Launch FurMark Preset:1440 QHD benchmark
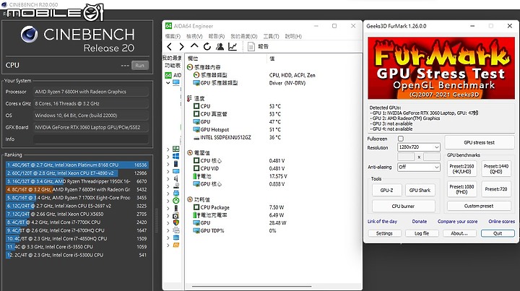The height and width of the screenshot is (291, 520). 495,169
